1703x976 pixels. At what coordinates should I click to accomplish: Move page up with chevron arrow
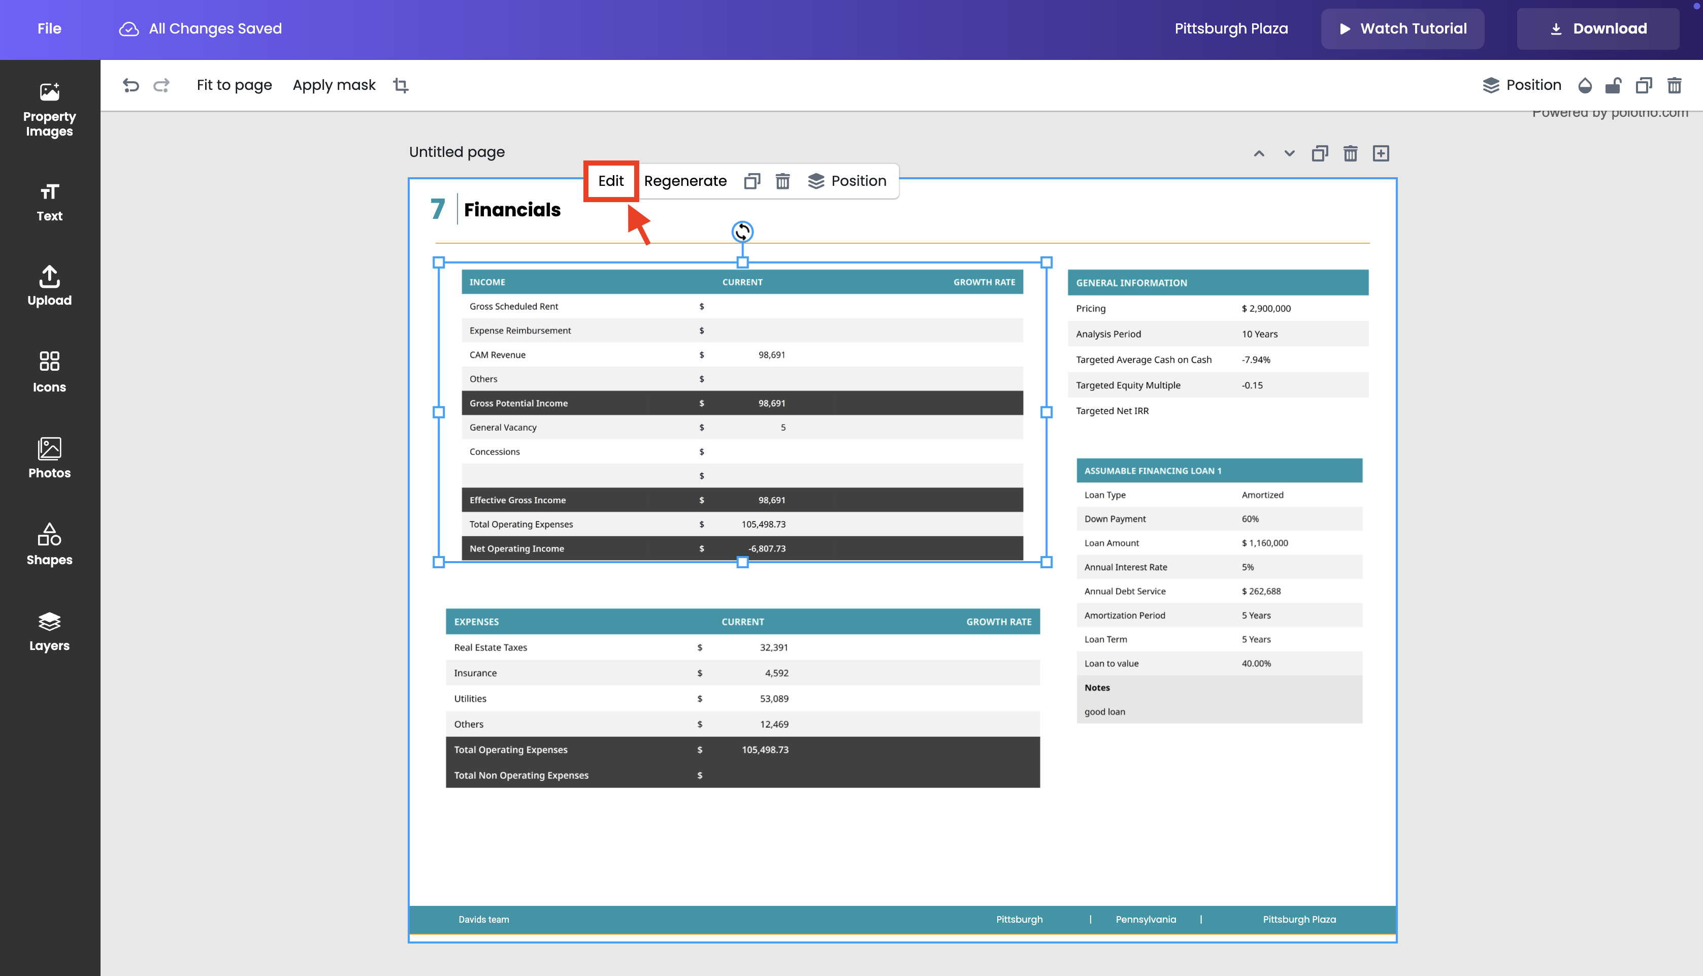1259,153
